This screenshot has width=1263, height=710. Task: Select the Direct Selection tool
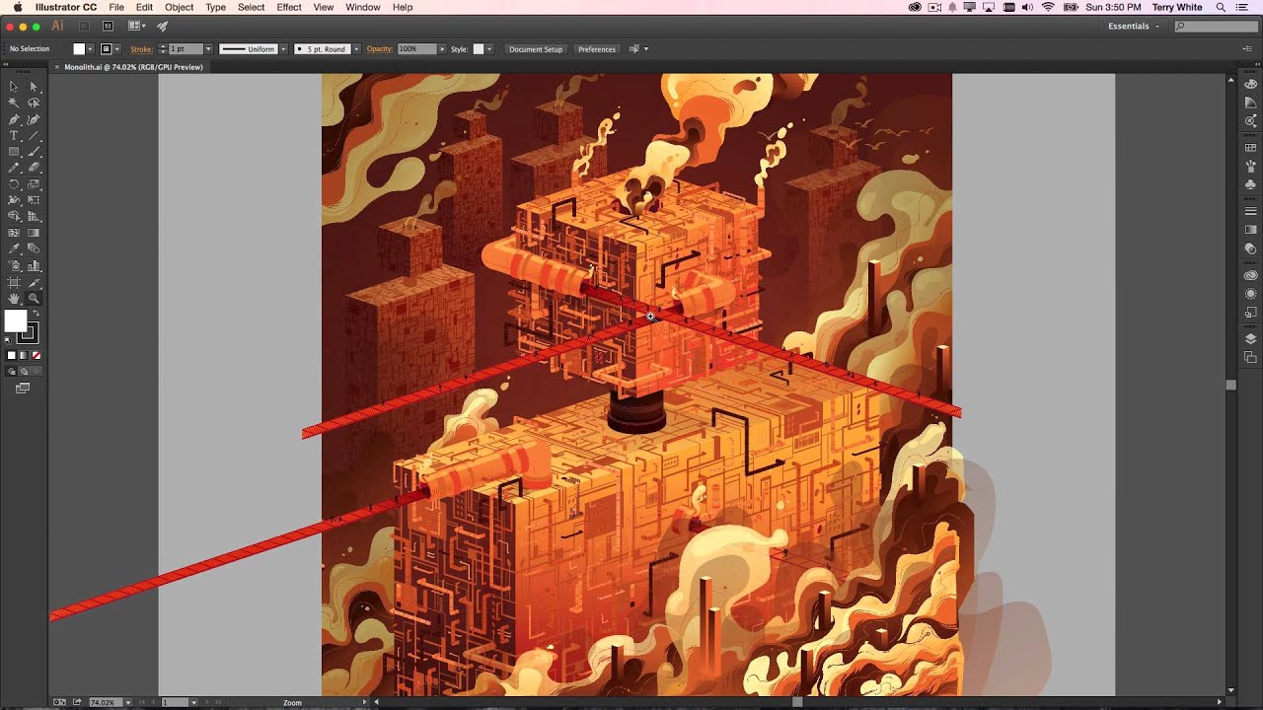pyautogui.click(x=34, y=87)
